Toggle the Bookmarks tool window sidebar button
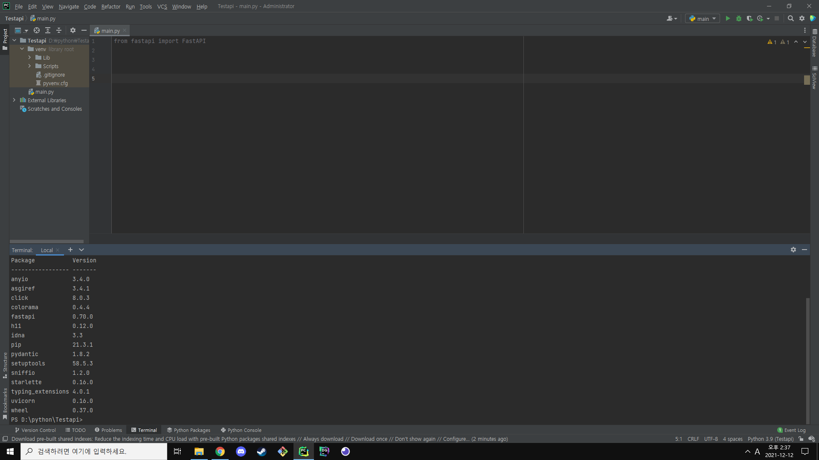The width and height of the screenshot is (819, 460). (5, 403)
